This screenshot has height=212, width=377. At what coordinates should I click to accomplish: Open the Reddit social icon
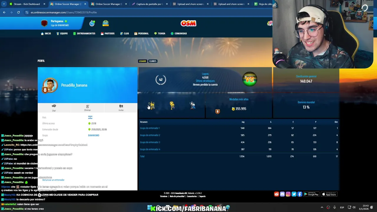[x=277, y=194]
